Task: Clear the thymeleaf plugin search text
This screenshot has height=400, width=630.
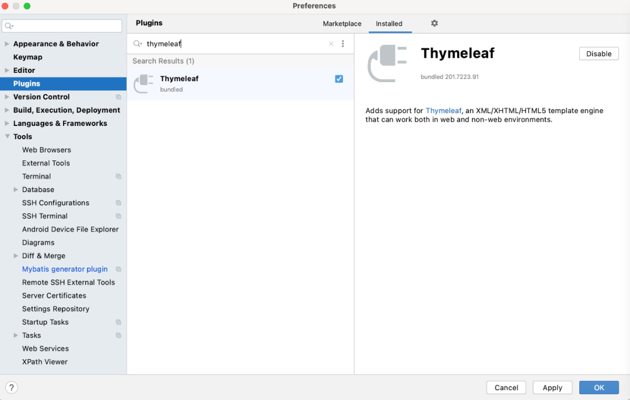Action: pyautogui.click(x=331, y=44)
